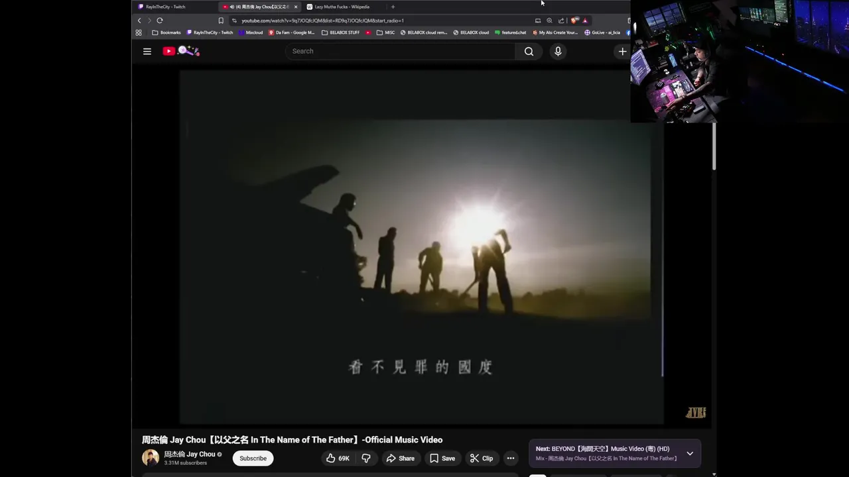Open more actions three-dot menu
This screenshot has height=477, width=849.
pos(511,458)
